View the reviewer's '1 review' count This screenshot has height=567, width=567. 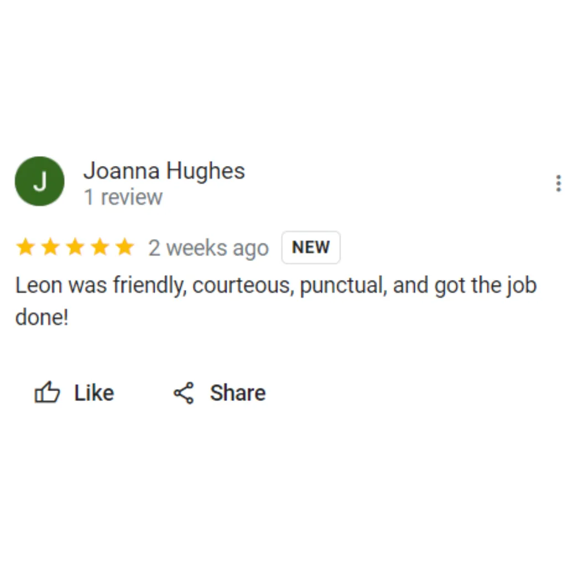(123, 198)
